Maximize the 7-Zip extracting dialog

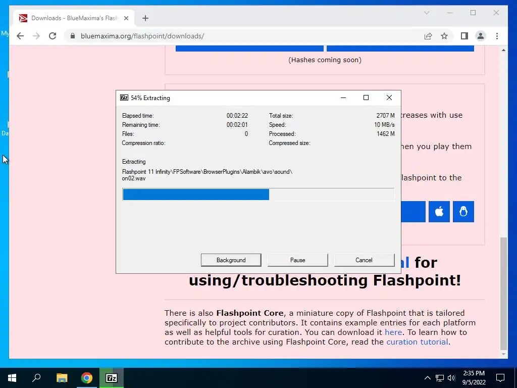click(x=366, y=98)
